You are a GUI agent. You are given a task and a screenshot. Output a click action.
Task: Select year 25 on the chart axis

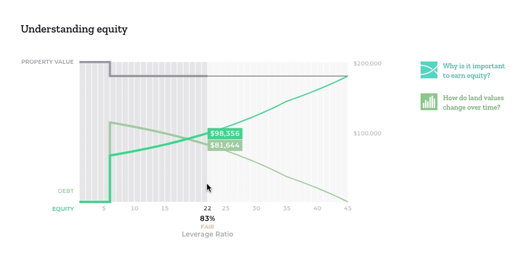pyautogui.click(x=226, y=209)
